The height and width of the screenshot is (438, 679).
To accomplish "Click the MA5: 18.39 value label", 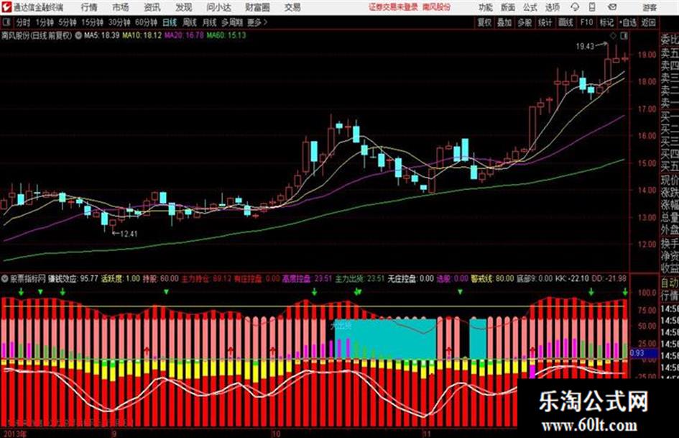I will 102,35.
